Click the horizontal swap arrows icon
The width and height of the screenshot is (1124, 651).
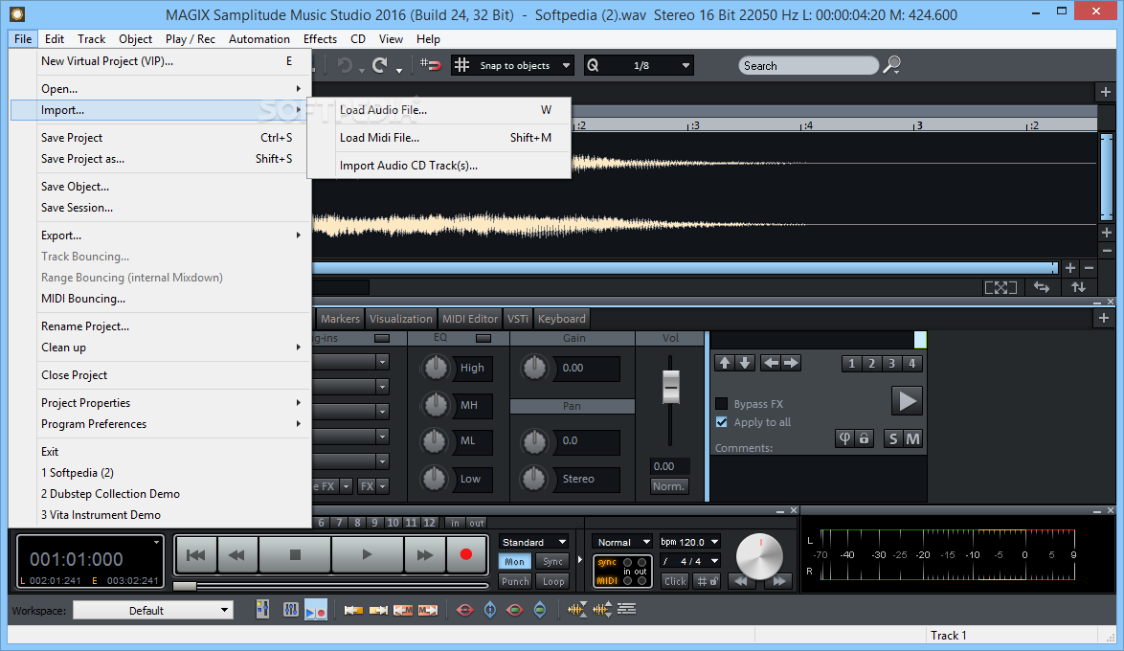click(1042, 287)
